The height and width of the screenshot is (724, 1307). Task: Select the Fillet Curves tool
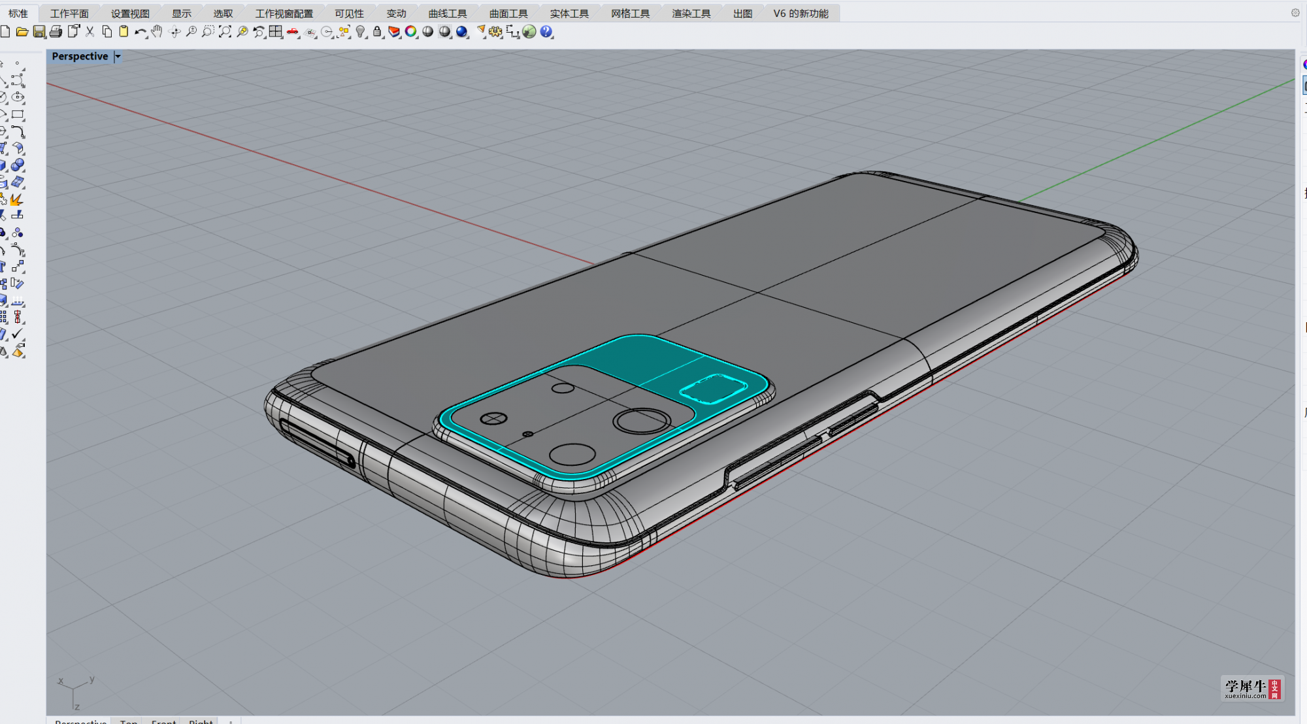pyautogui.click(x=18, y=131)
